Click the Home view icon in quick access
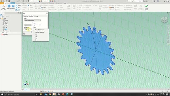Image resolution: width=170 pixels, height=96 pixels. click(x=18, y=1)
